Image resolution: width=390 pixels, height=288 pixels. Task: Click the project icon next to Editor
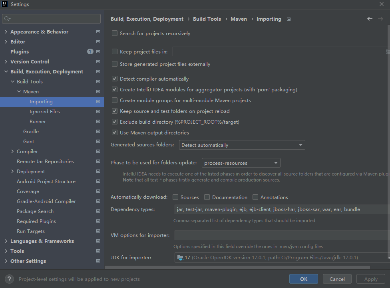click(98, 41)
